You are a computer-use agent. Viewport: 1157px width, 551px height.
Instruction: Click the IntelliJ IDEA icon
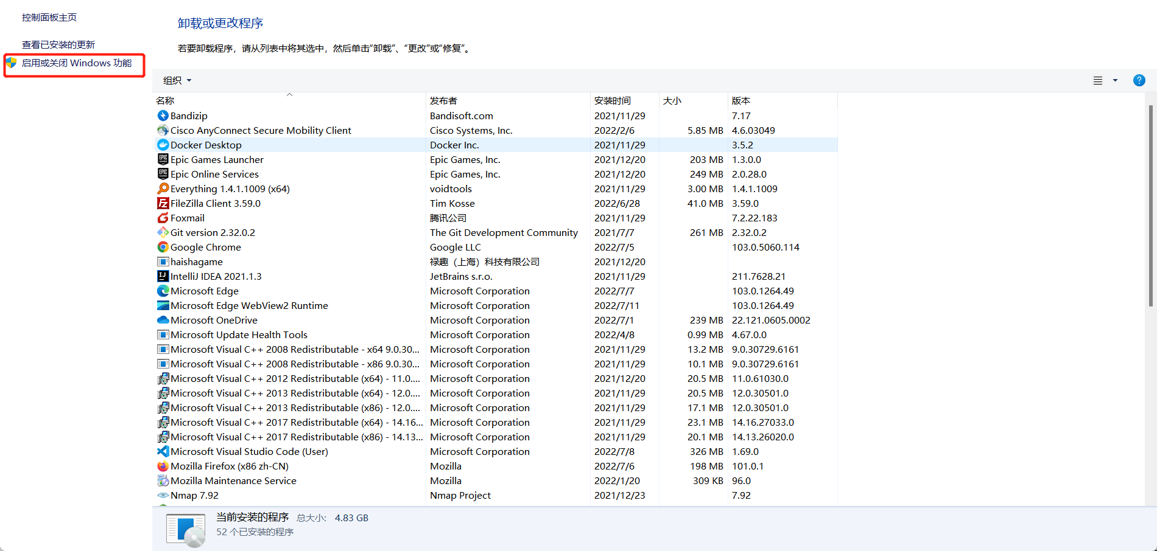pos(163,276)
